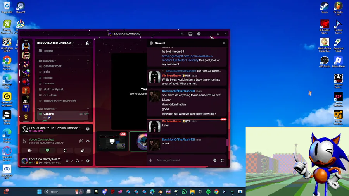Expand REJUVENATED UNDEAD server dropdown

(x=55, y=43)
